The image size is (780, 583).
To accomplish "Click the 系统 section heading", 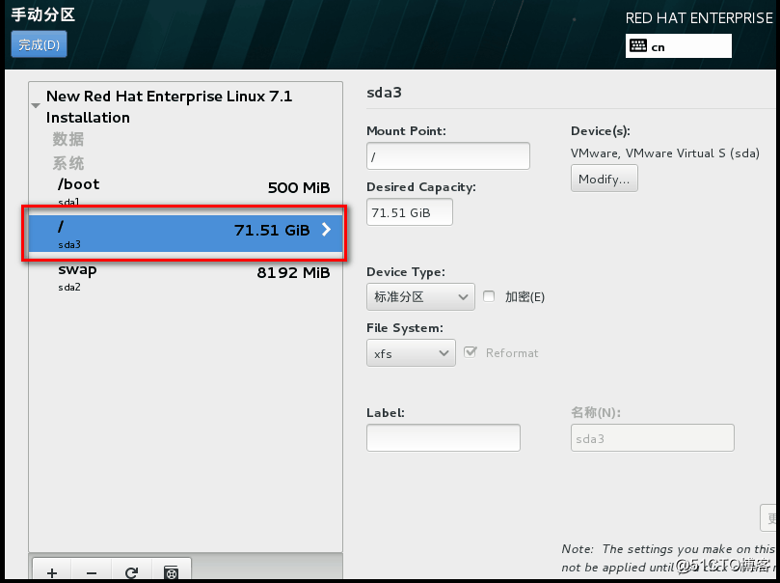I will (68, 163).
